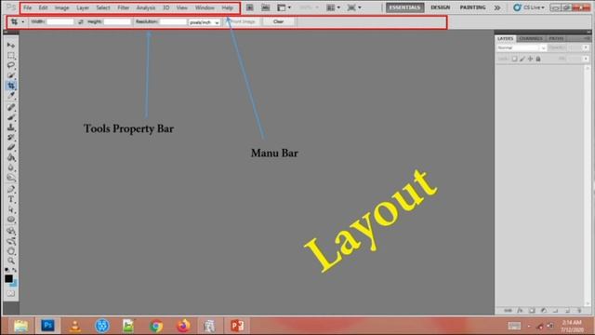The width and height of the screenshot is (595, 335).
Task: Select the Zoom tool
Action: (x=11, y=261)
